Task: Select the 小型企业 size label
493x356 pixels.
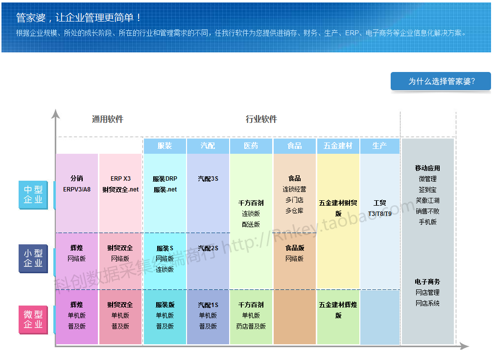Action: [33, 259]
